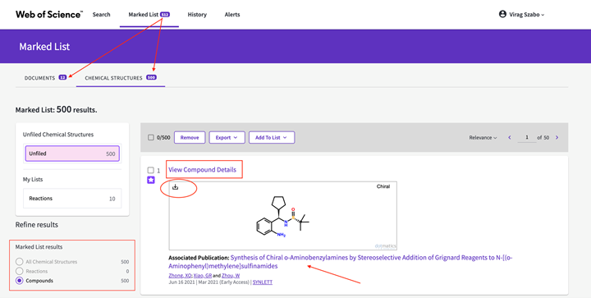The width and height of the screenshot is (591, 298).
Task: Click the Web of Science logo
Action: [x=49, y=14]
